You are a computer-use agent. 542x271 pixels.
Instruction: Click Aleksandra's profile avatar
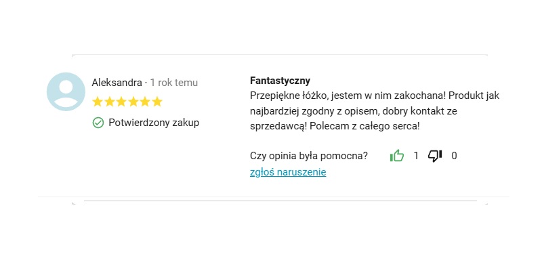click(66, 91)
